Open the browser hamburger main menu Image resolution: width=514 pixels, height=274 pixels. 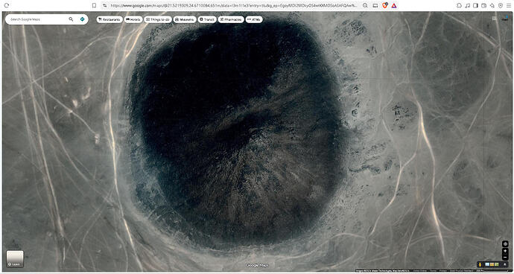pos(509,5)
